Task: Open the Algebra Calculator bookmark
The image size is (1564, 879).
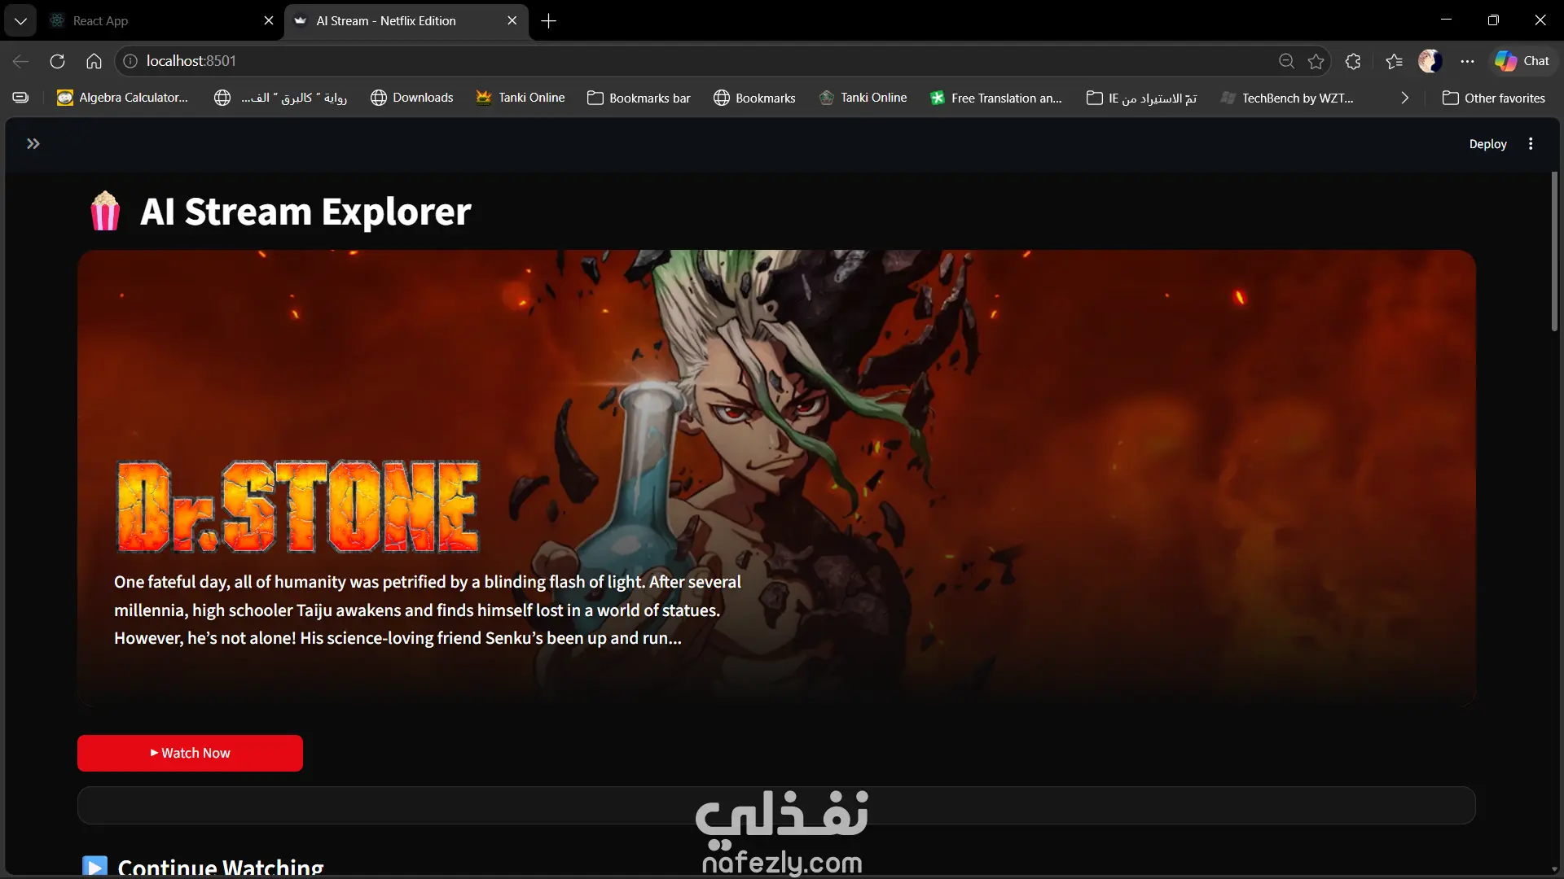Action: (122, 98)
